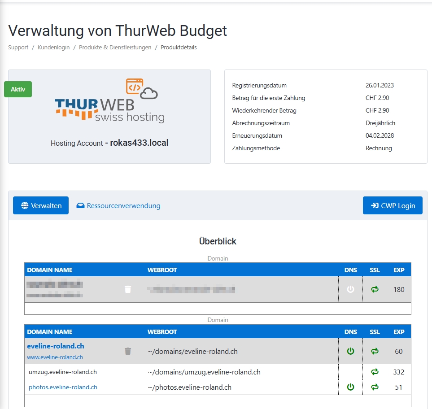Open the photos.eveline-roland.ch link
This screenshot has width=432, height=409.
click(63, 387)
